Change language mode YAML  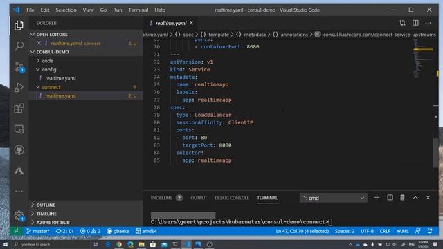[x=402, y=231]
